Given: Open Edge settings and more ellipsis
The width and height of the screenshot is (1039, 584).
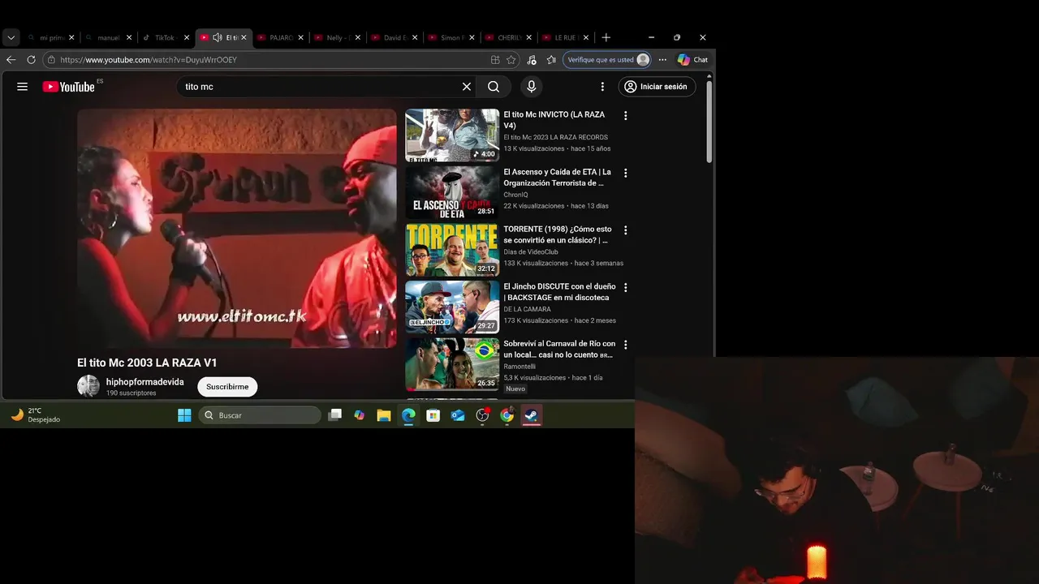Looking at the screenshot, I should [662, 60].
